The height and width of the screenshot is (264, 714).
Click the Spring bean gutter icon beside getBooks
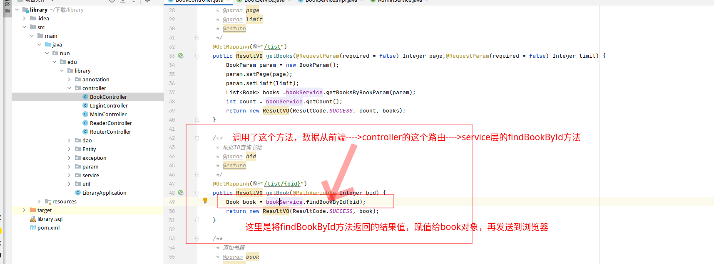pos(181,56)
